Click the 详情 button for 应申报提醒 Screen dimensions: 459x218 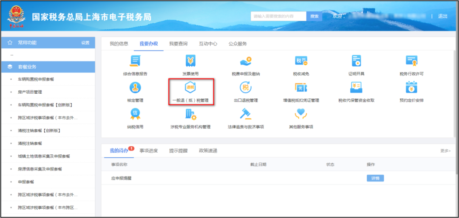coord(375,178)
